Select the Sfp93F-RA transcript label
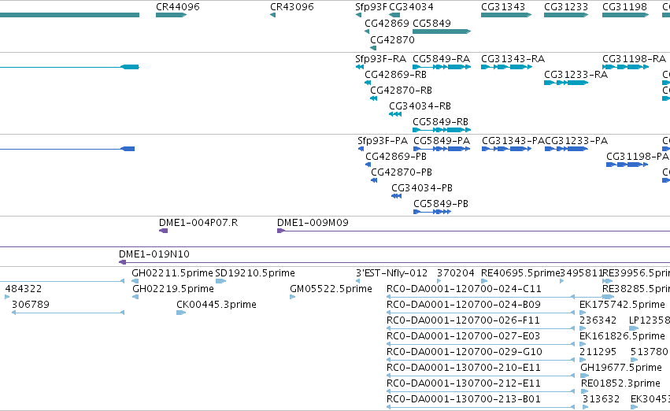This screenshot has width=670, height=411. pyautogui.click(x=380, y=58)
